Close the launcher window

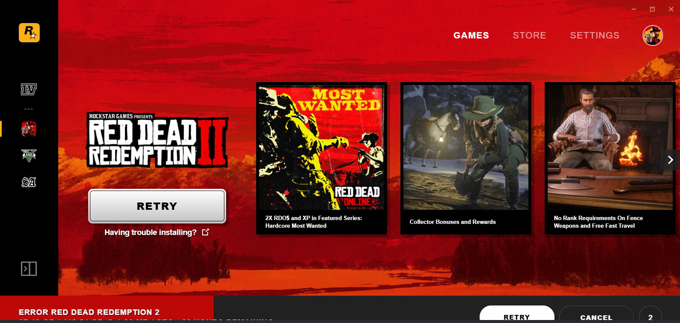tap(671, 9)
